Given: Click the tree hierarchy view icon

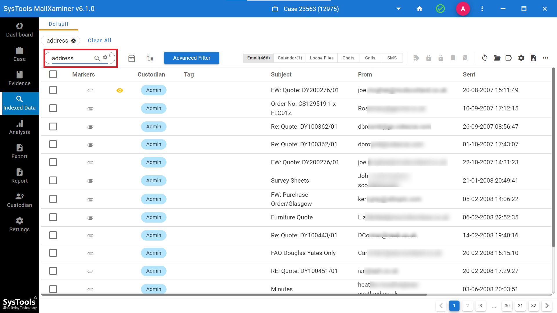Looking at the screenshot, I should coord(150,58).
